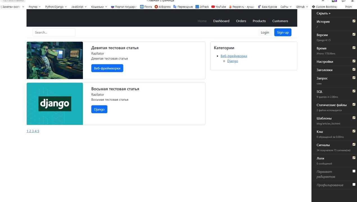The image size is (357, 202).
Task: Expand the JavaScript bookmark folder
Action: click(79, 7)
